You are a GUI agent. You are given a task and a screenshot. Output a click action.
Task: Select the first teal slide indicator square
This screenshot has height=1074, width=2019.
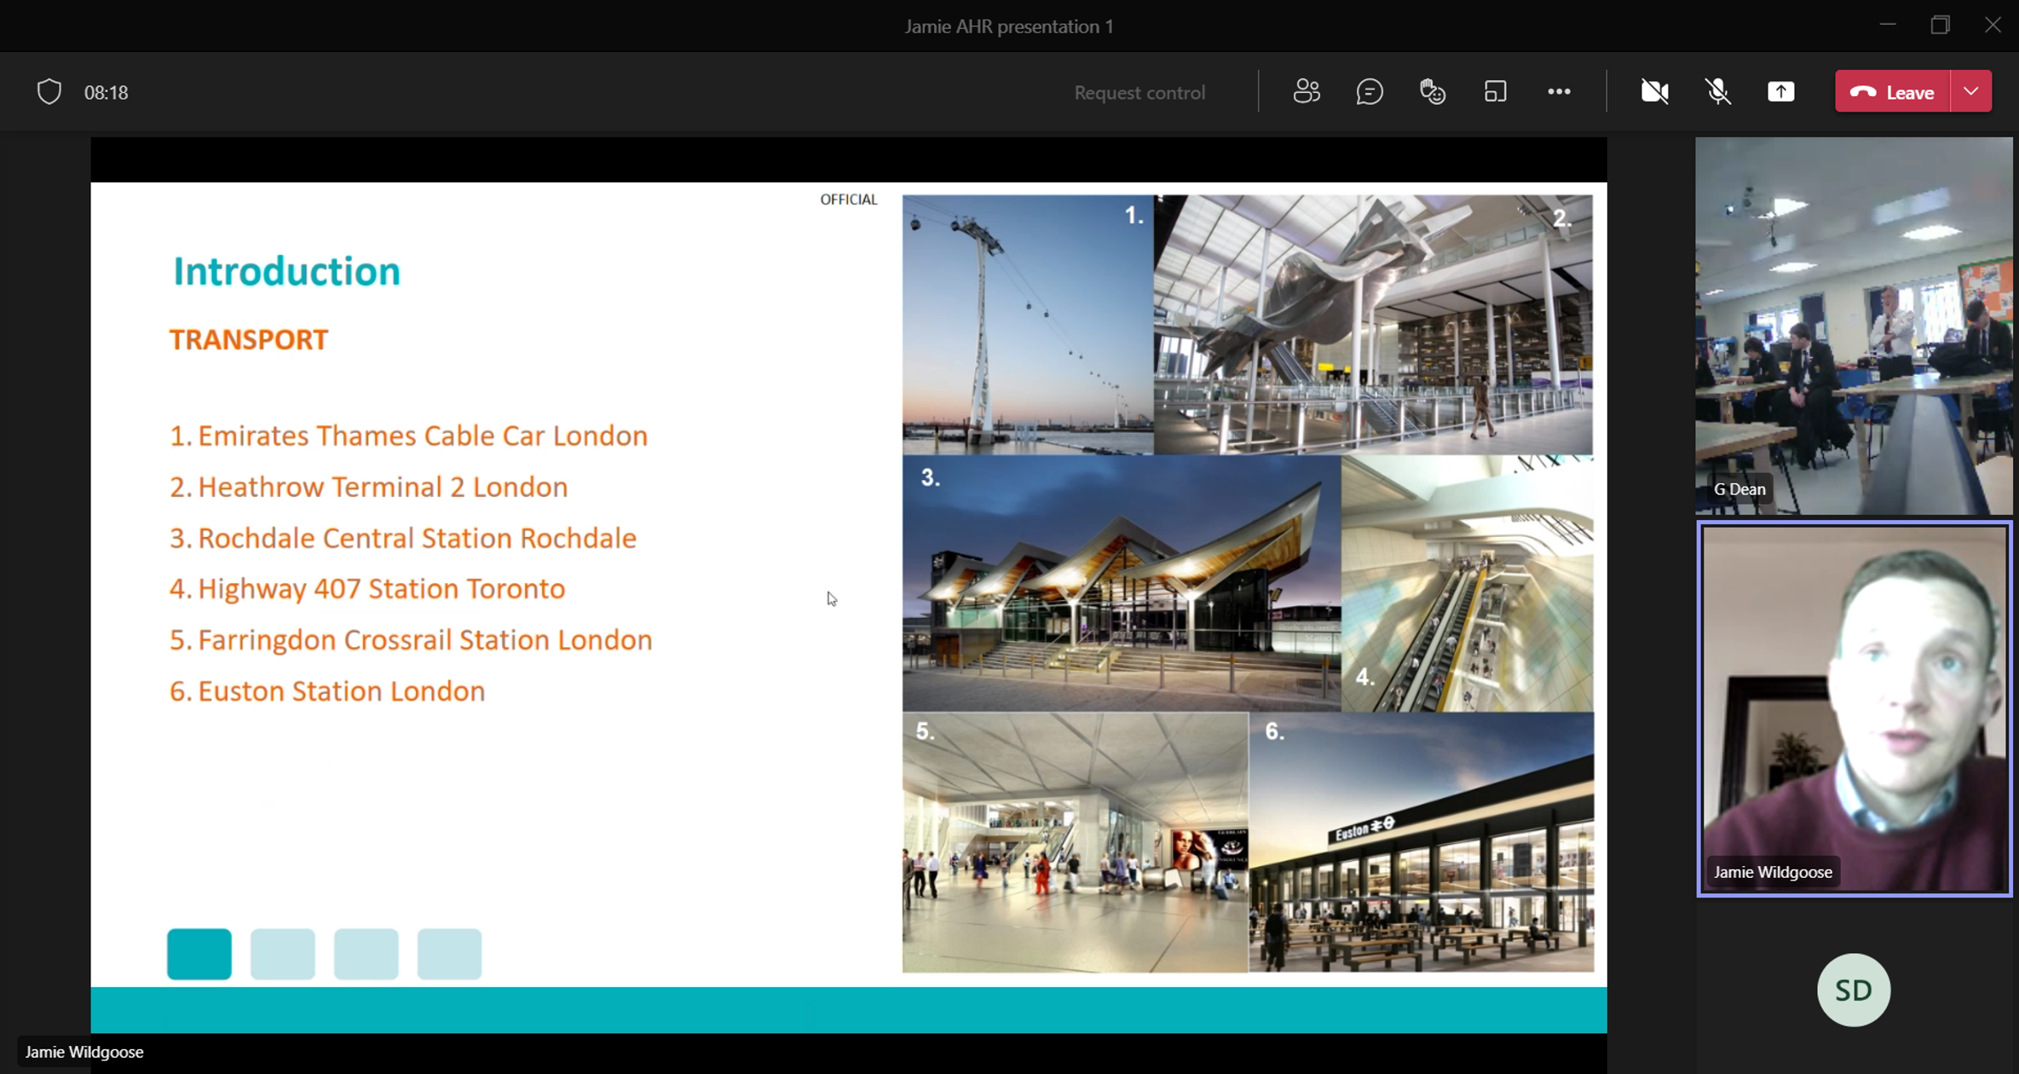click(x=199, y=953)
